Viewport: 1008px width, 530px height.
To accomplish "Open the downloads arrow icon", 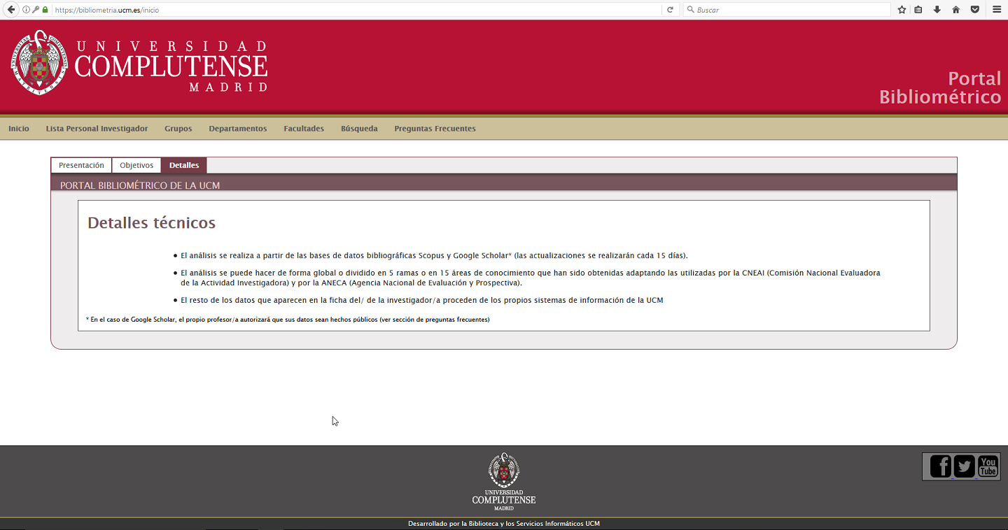I will click(x=937, y=10).
